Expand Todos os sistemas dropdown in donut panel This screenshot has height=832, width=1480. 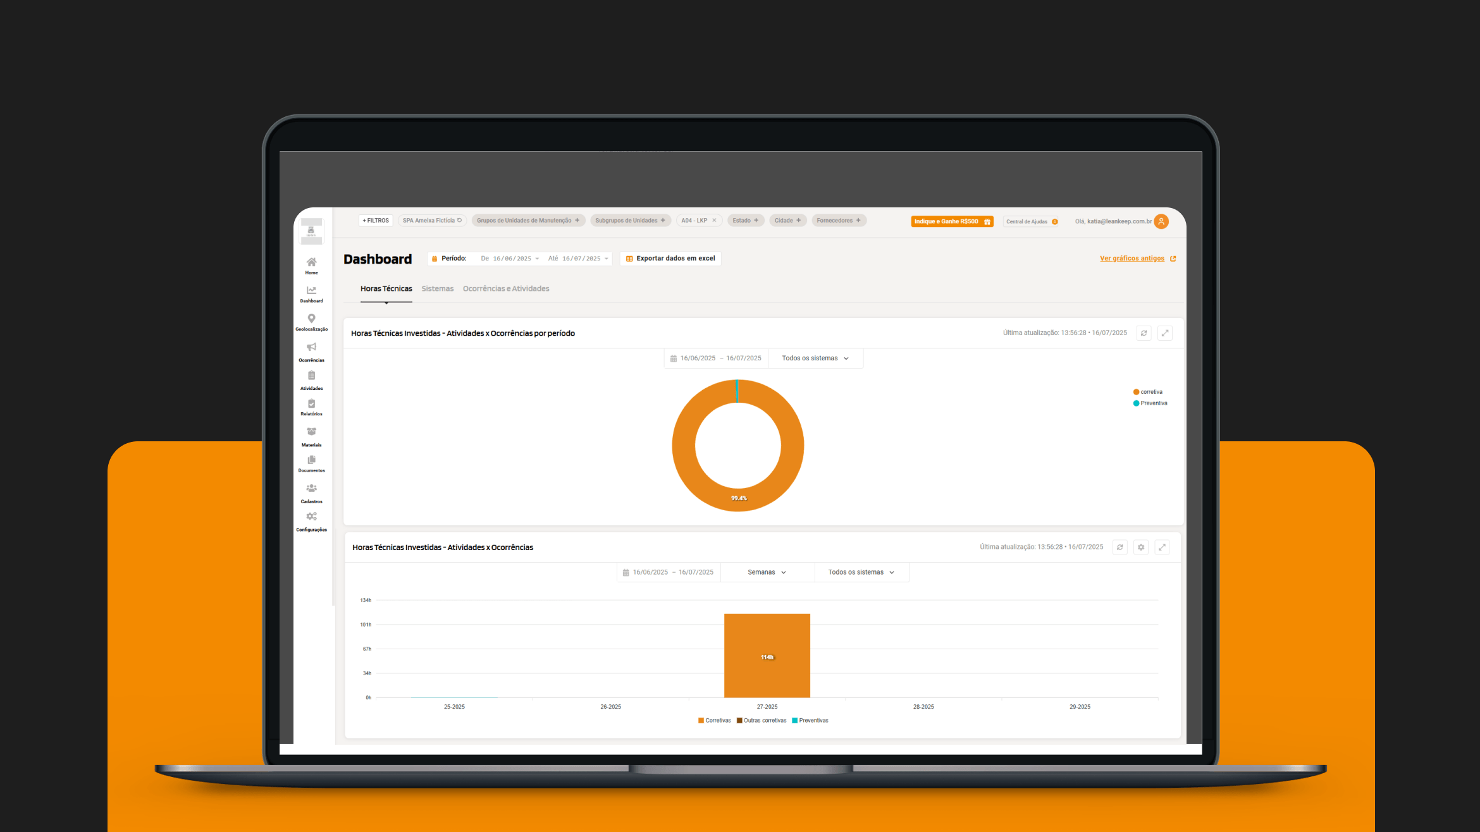(815, 358)
